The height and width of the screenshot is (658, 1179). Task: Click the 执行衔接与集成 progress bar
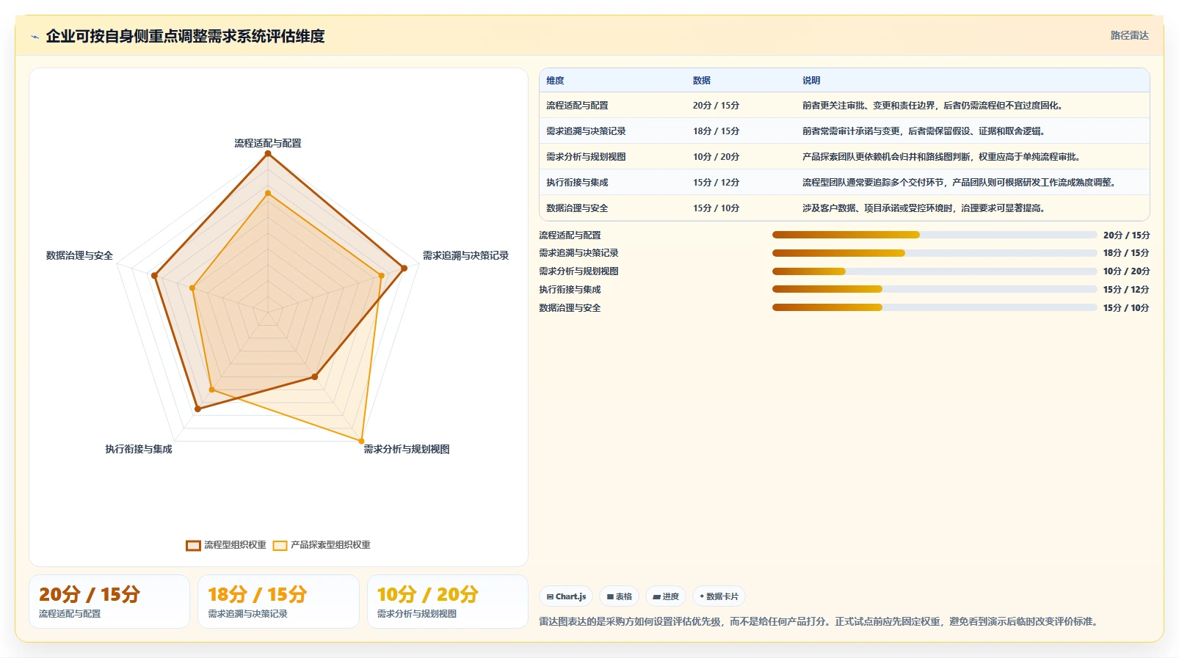tap(934, 289)
